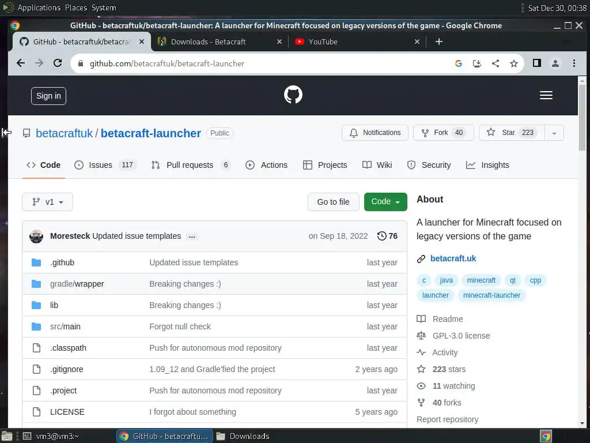Click the browser forward arrow

[x=39, y=63]
